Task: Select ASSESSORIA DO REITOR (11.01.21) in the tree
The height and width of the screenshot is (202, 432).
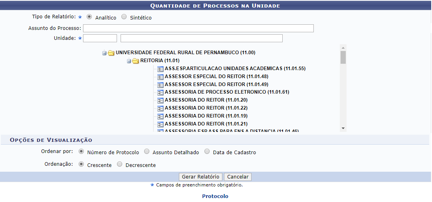Action: pyautogui.click(x=206, y=124)
